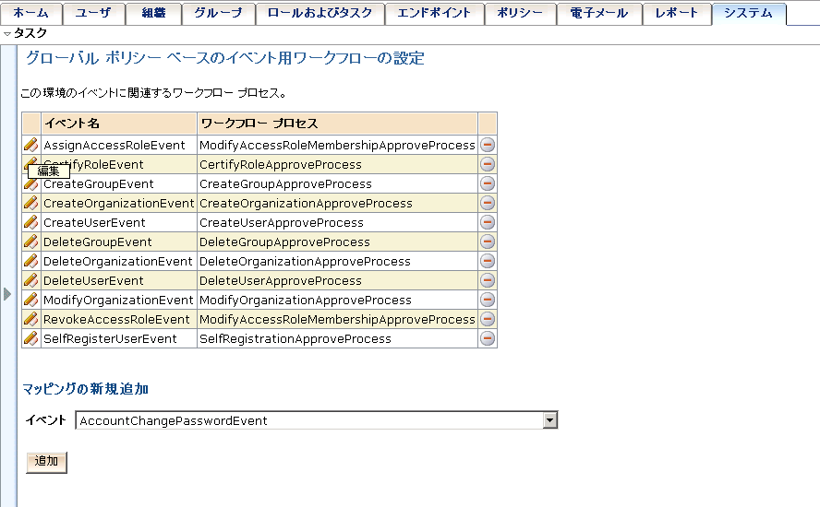Select the CertifyRoleApproveProcess cell

pyautogui.click(x=337, y=164)
